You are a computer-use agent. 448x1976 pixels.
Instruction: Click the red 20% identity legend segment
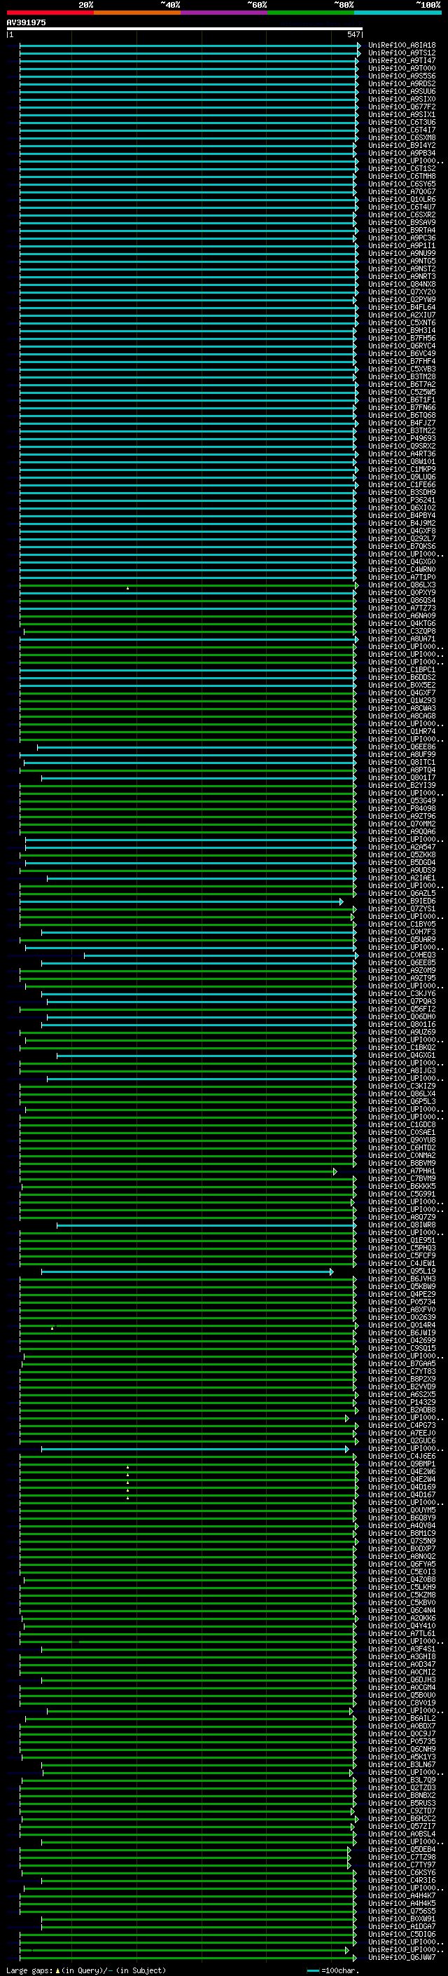coord(50,13)
